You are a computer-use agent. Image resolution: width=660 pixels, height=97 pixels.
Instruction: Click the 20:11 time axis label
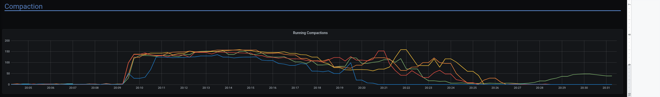pos(162,88)
